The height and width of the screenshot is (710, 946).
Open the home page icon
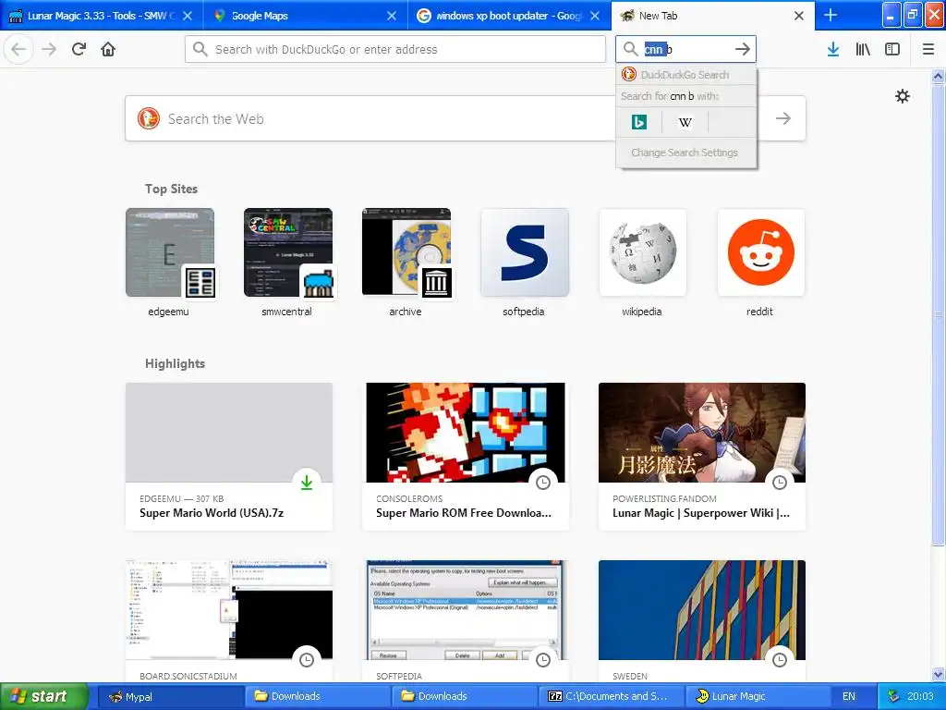click(108, 49)
